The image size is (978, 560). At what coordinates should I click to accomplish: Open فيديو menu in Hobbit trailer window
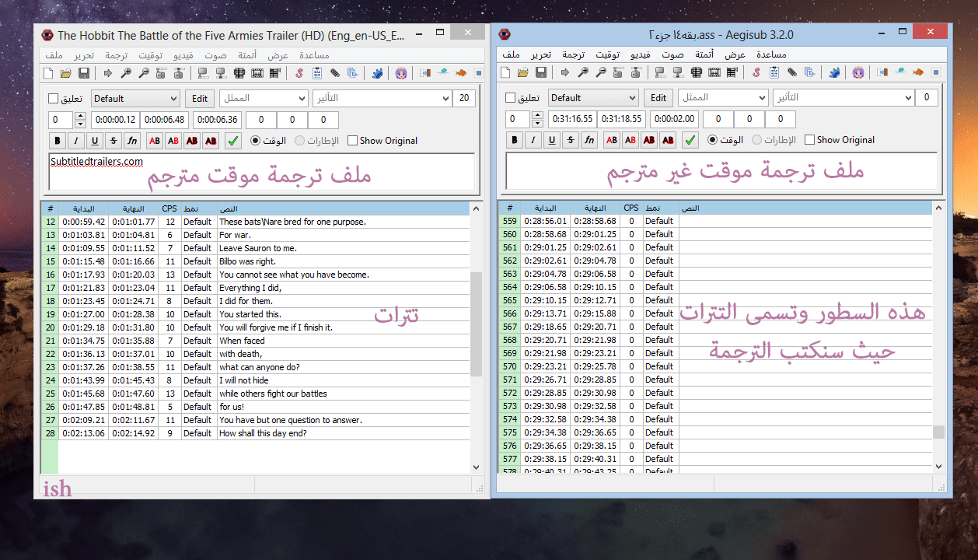point(183,55)
